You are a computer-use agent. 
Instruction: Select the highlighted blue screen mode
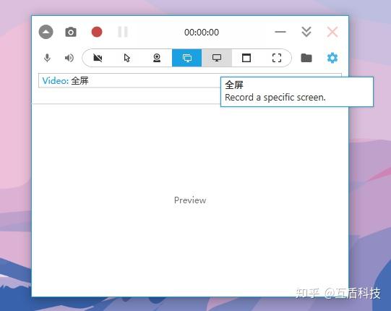(186, 58)
